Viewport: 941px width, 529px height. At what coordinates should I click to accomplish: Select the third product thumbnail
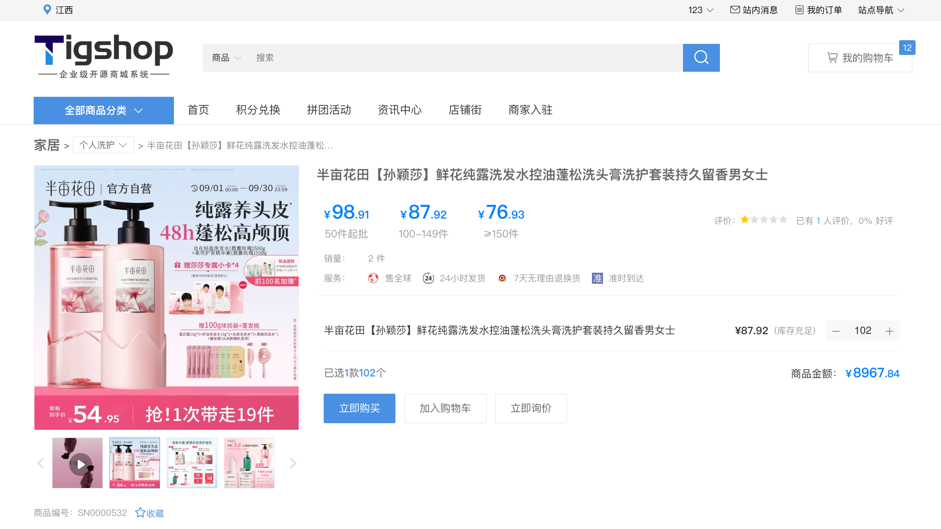point(192,463)
